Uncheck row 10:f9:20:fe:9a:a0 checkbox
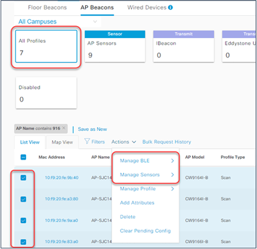The height and width of the screenshot is (249, 257). coord(23,220)
